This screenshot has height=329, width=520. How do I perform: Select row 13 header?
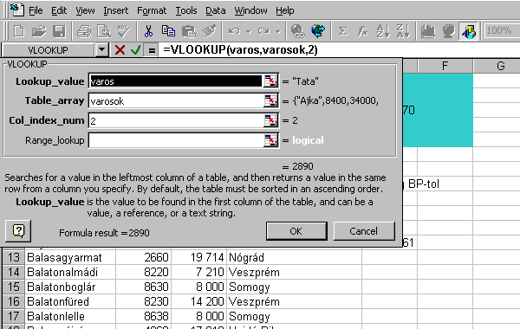[x=13, y=257]
